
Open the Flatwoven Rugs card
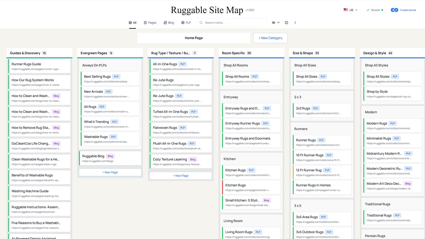pos(181,130)
